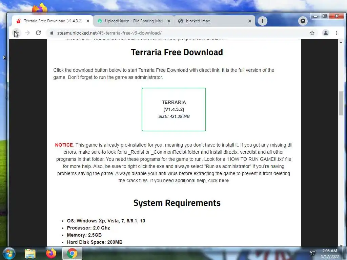Open the Windows Start menu orb

[9, 253]
